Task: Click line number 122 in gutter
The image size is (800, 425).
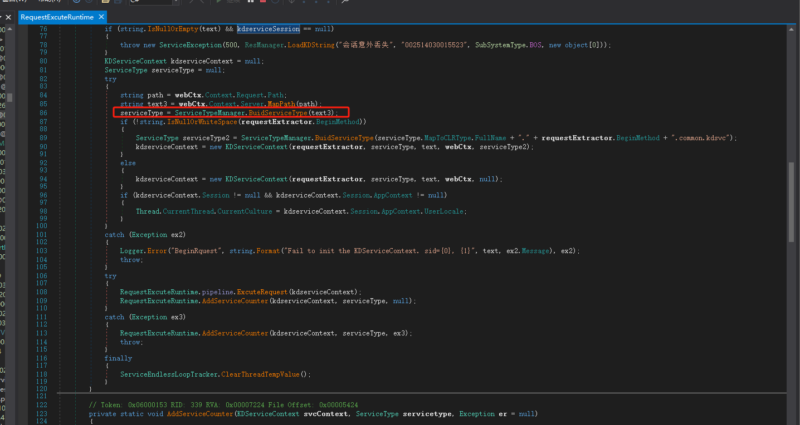Action: pyautogui.click(x=42, y=405)
